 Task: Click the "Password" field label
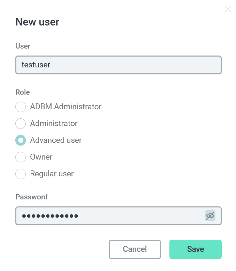tap(31, 197)
